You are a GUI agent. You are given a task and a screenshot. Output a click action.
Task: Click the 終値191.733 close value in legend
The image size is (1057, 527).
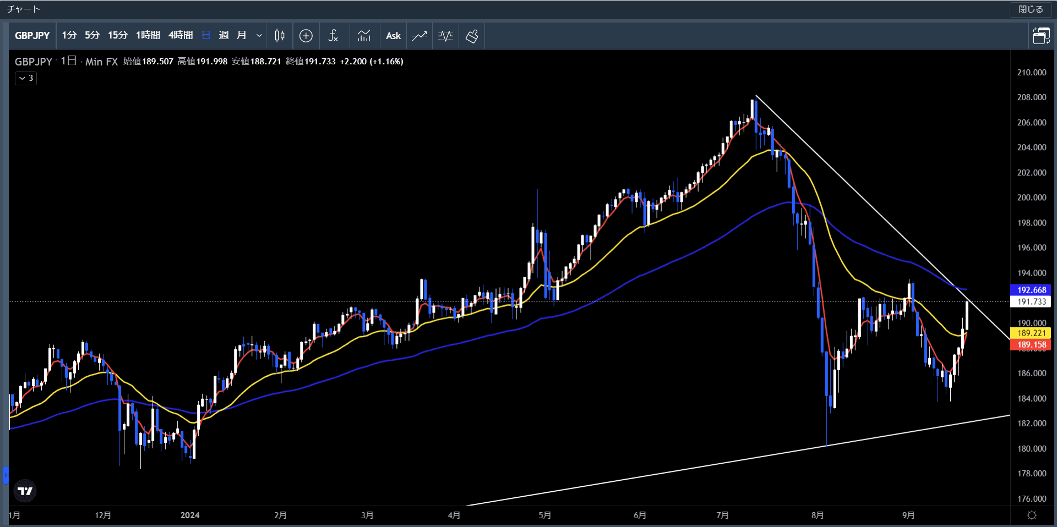310,62
